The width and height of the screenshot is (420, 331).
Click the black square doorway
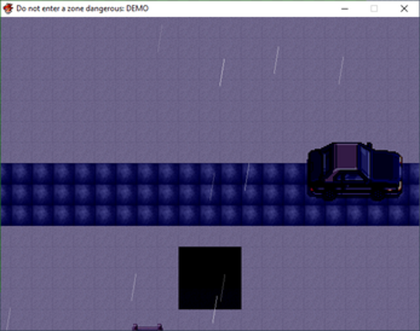[210, 278]
